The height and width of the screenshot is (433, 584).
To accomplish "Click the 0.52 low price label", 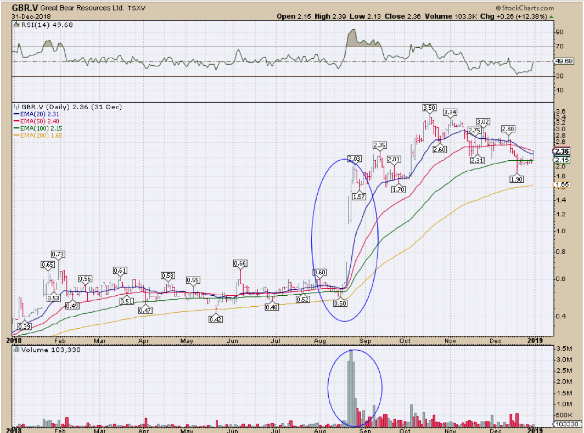I will (x=303, y=299).
